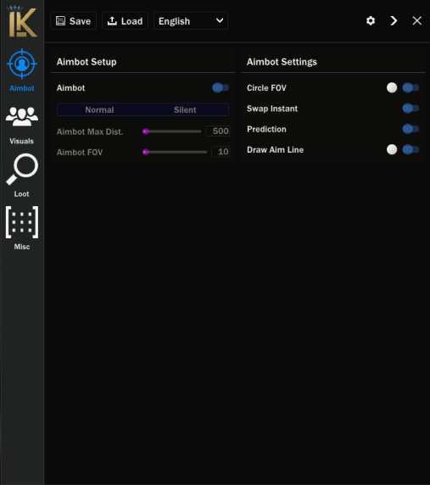Select the Silent aimbot mode tab

pos(185,109)
